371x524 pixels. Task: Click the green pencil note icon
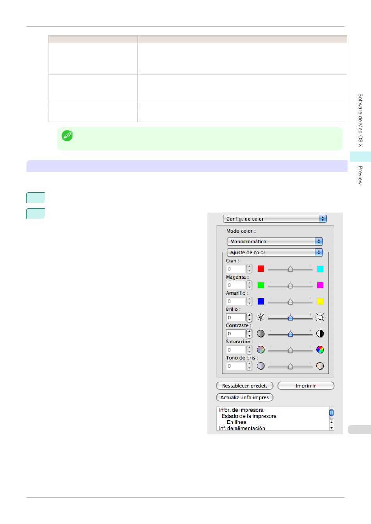coord(67,135)
